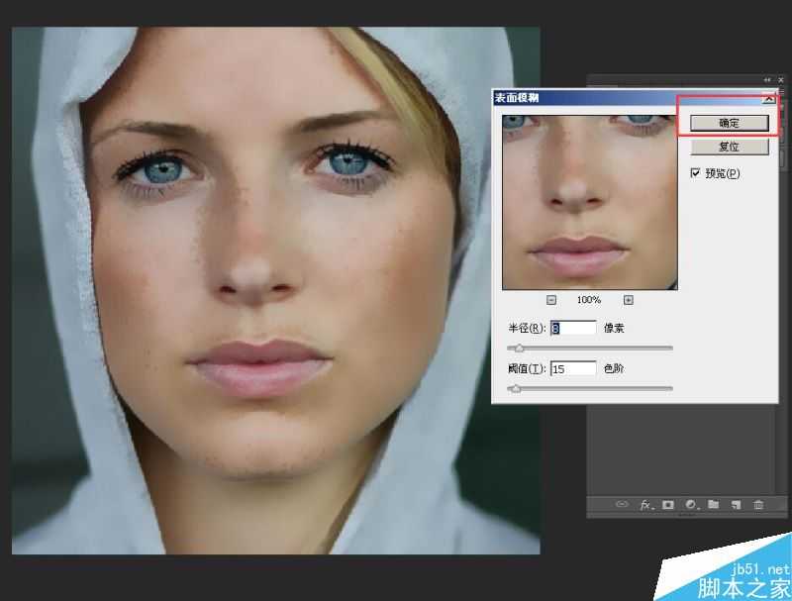
Task: Click the new layer icon
Action: [x=736, y=504]
